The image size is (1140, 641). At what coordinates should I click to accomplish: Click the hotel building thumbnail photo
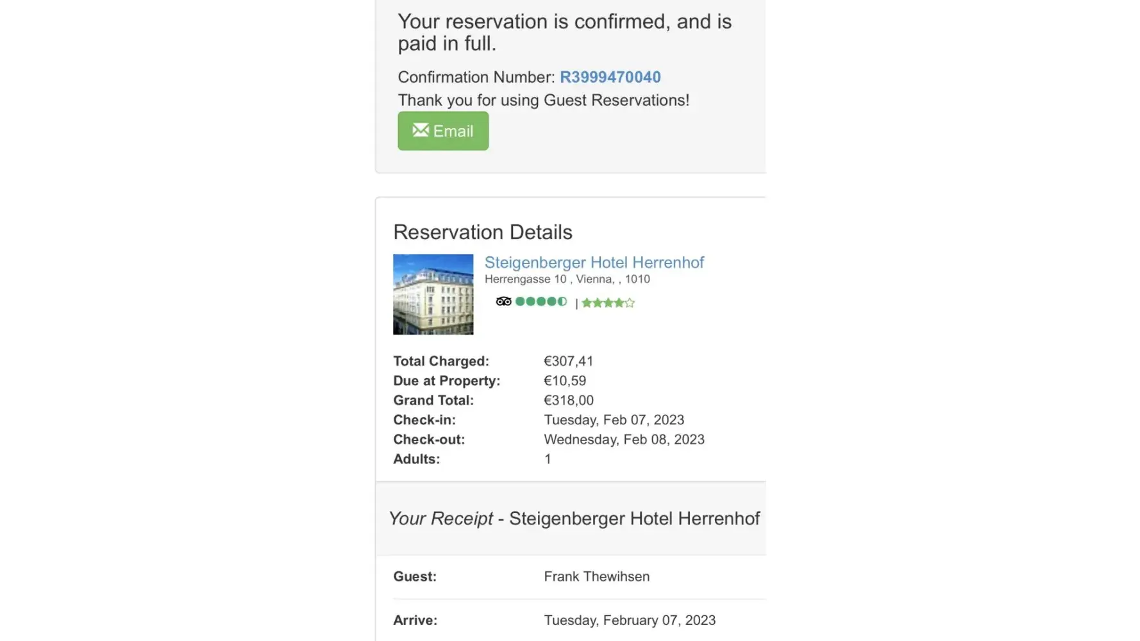pyautogui.click(x=433, y=294)
